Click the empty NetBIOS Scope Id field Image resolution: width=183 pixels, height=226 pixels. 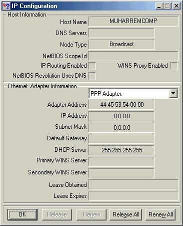coord(133,56)
